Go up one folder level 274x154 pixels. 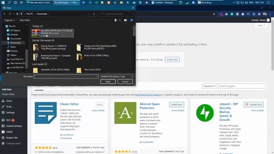pyautogui.click(x=17, y=14)
